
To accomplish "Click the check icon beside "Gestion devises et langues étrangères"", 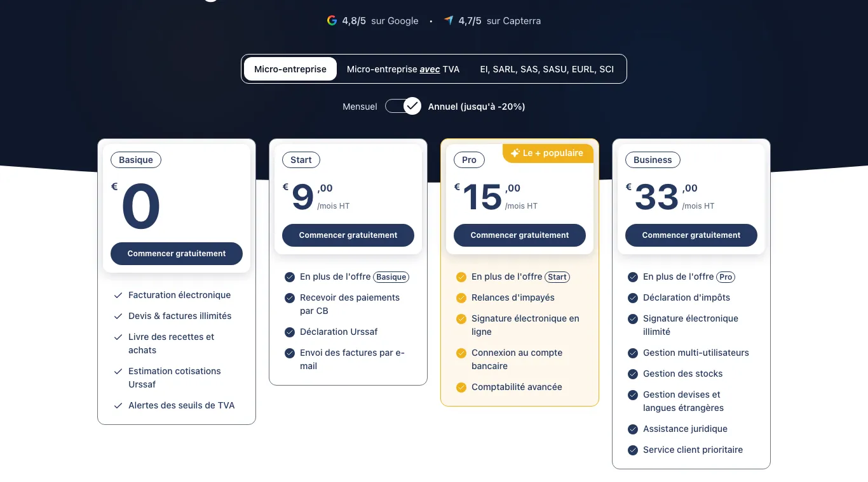I will coord(633,395).
